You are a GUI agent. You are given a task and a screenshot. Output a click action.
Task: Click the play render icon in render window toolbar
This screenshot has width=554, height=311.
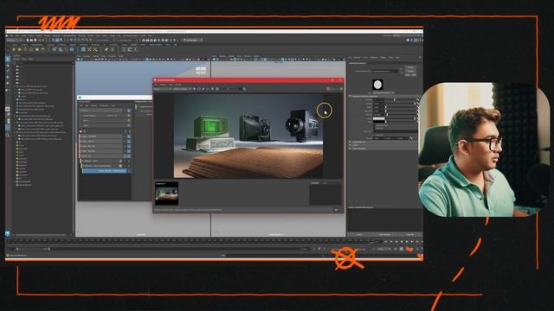(194, 89)
